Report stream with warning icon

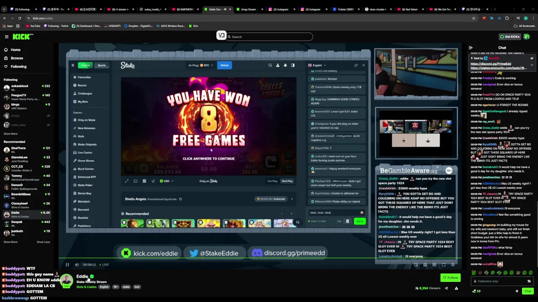pyautogui.click(x=456, y=288)
